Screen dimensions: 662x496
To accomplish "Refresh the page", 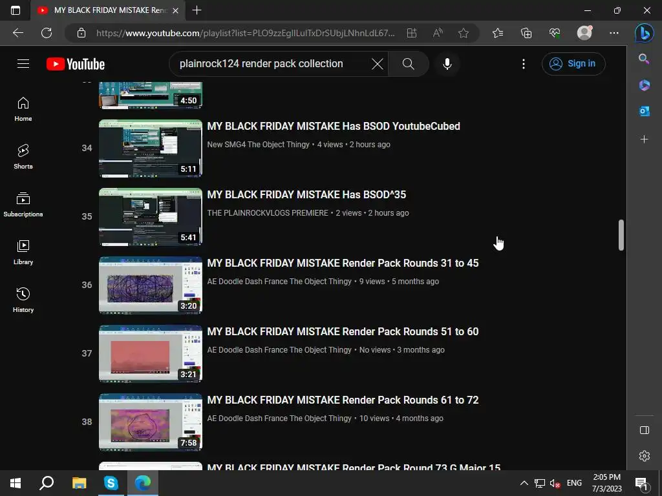I will (x=47, y=33).
